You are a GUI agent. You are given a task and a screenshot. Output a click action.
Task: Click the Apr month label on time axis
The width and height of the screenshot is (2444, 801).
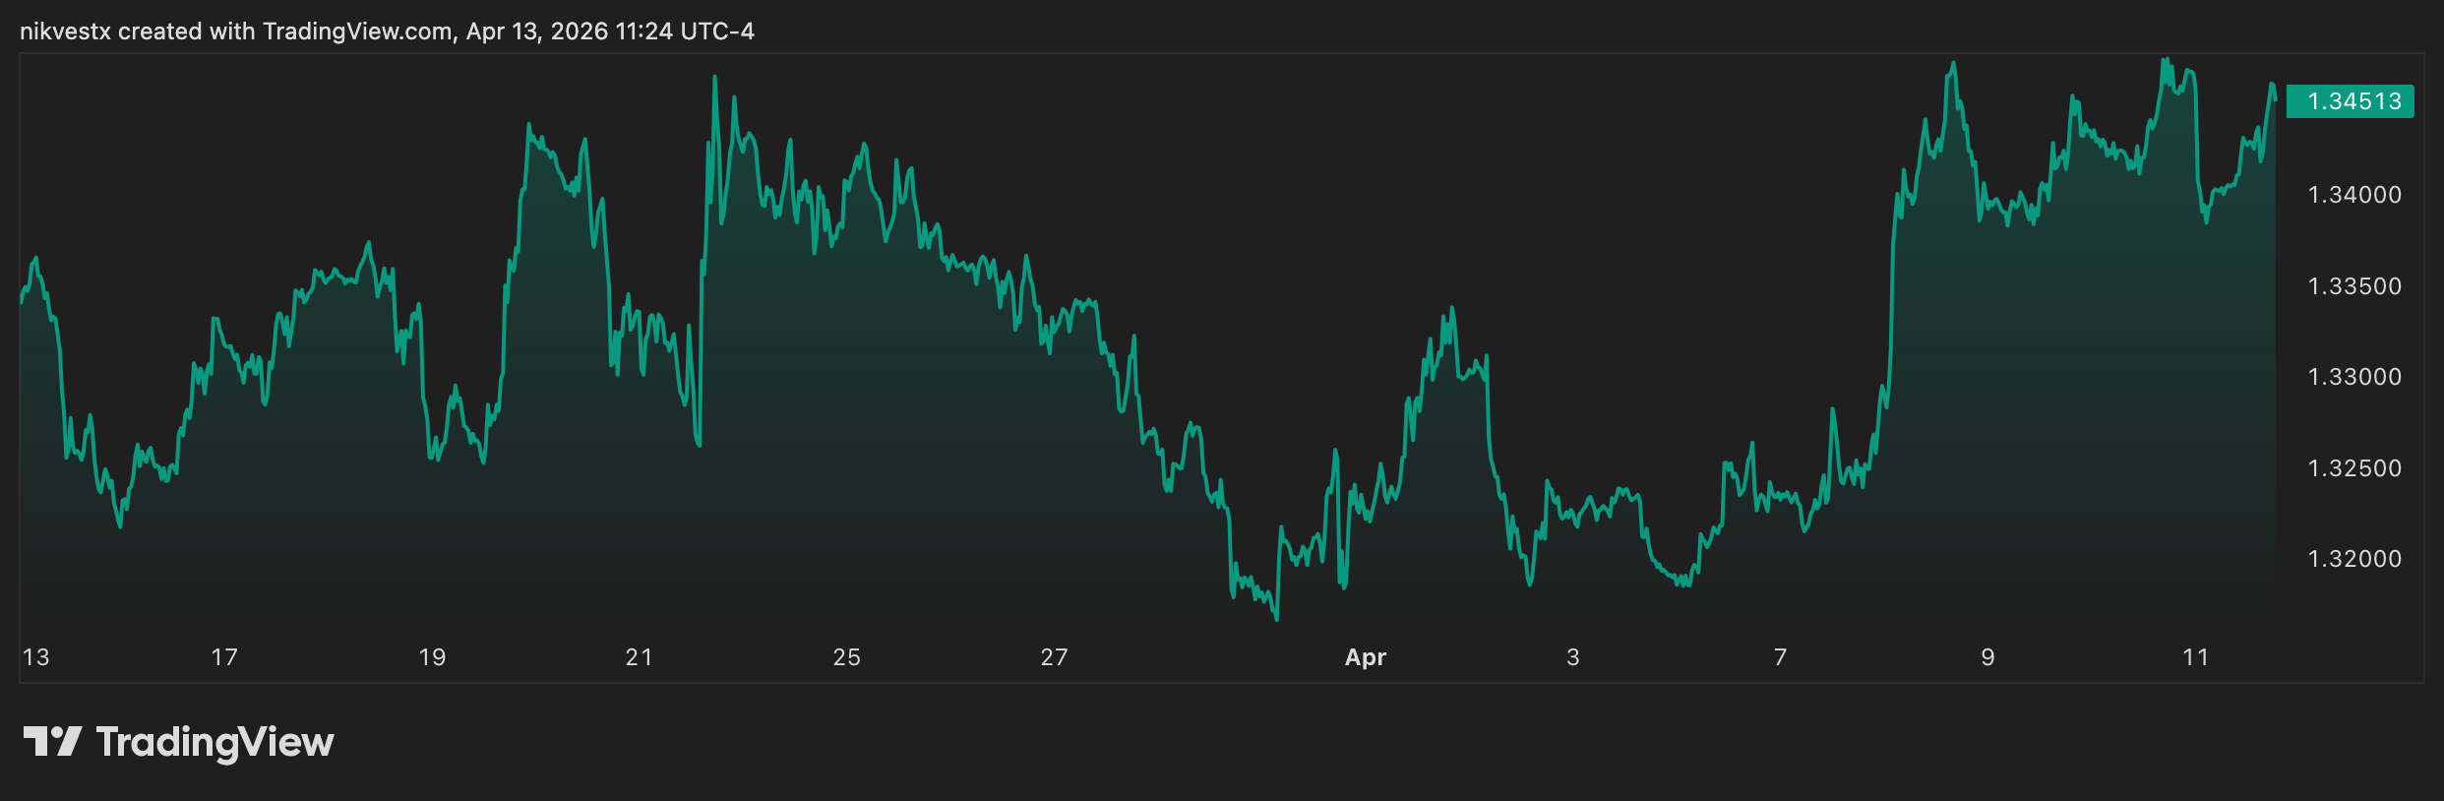[1366, 657]
